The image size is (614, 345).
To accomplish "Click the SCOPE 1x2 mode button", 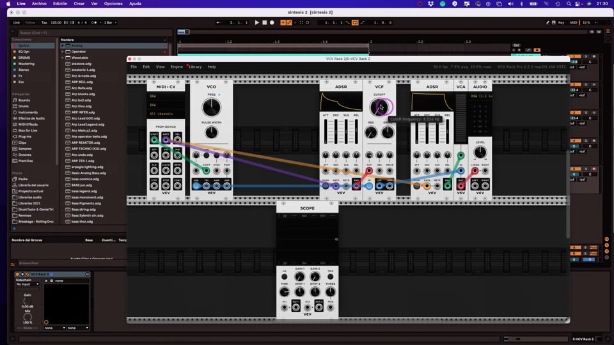I will coord(284,277).
